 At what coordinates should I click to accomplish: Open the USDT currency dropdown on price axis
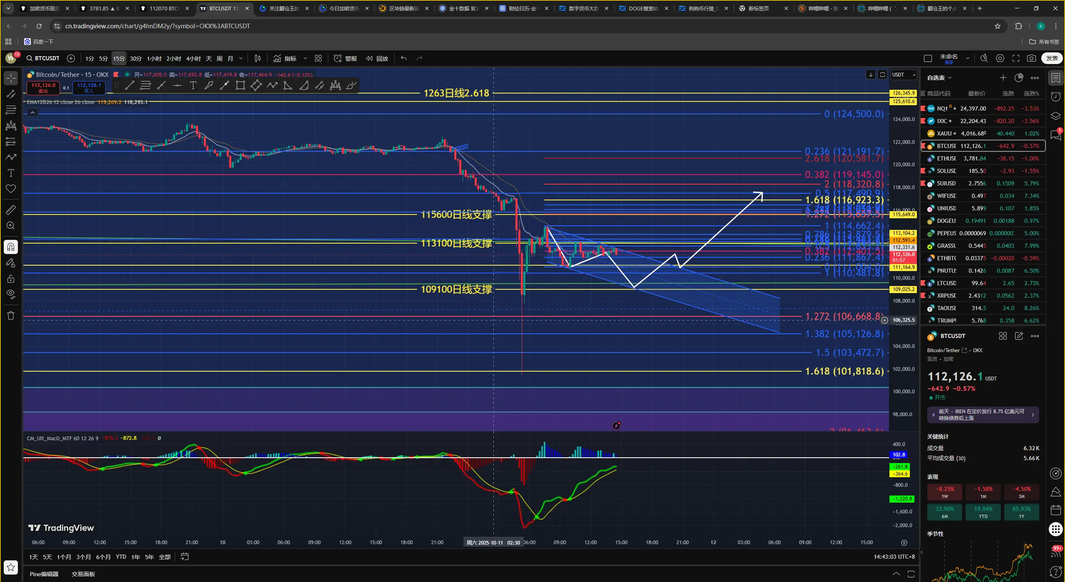904,75
